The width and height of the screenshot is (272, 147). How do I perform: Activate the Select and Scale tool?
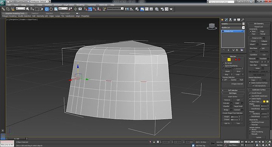tap(56, 9)
